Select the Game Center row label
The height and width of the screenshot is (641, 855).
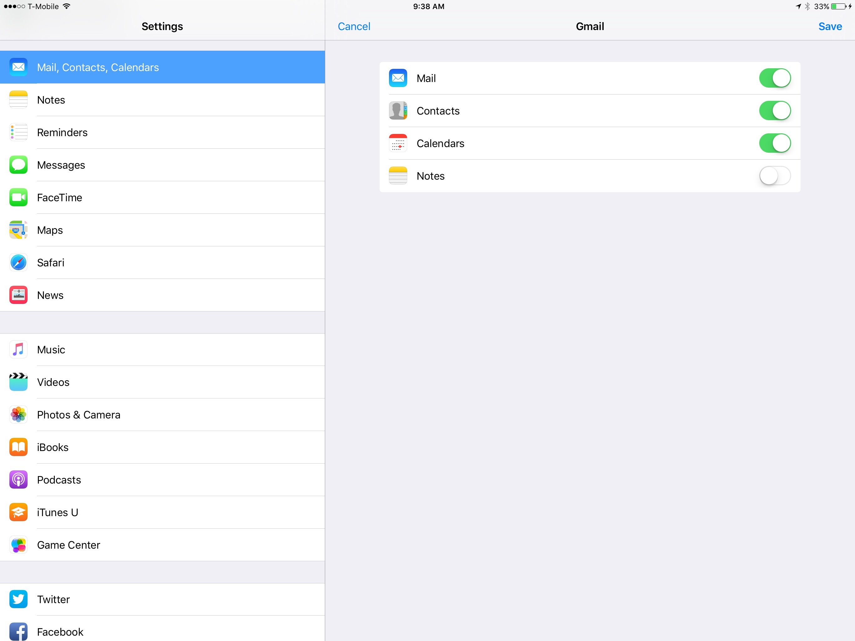pyautogui.click(x=69, y=545)
